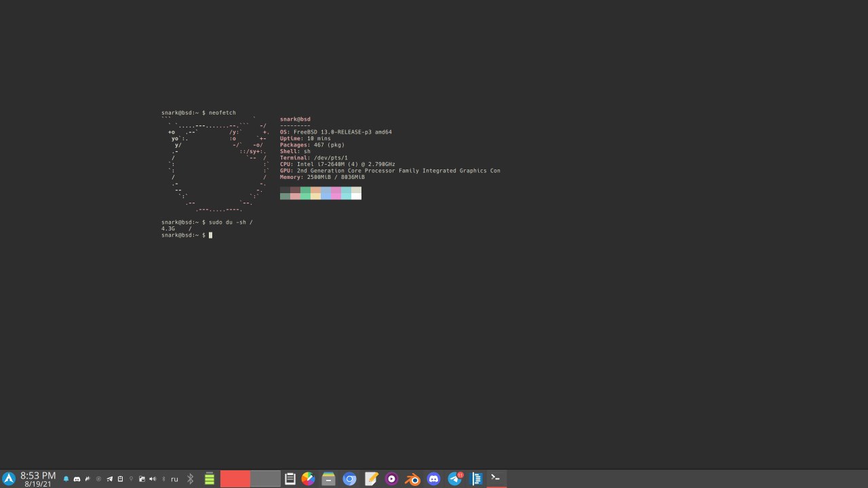The width and height of the screenshot is (868, 488).
Task: Switch to the gray second workspace
Action: [x=265, y=479]
